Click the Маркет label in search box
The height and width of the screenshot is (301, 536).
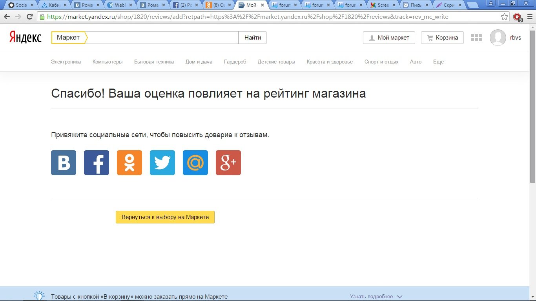(68, 38)
